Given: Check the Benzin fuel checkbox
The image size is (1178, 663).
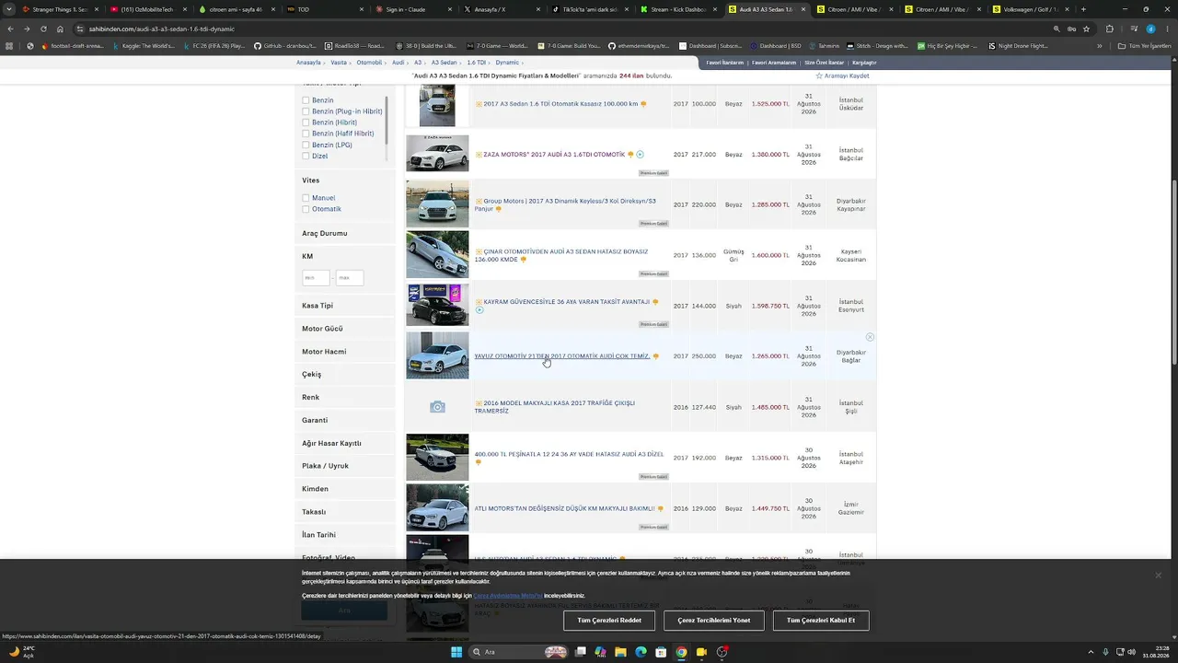Looking at the screenshot, I should [306, 100].
